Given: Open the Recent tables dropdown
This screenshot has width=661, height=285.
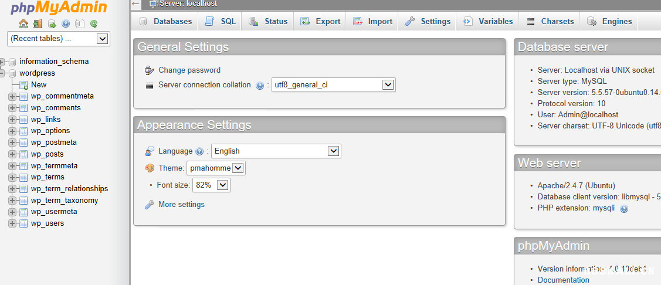Looking at the screenshot, I should pos(58,39).
